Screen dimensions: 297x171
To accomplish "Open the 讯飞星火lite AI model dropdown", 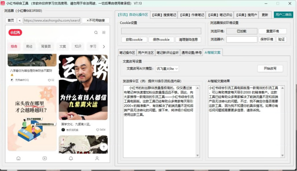I will [167, 69].
